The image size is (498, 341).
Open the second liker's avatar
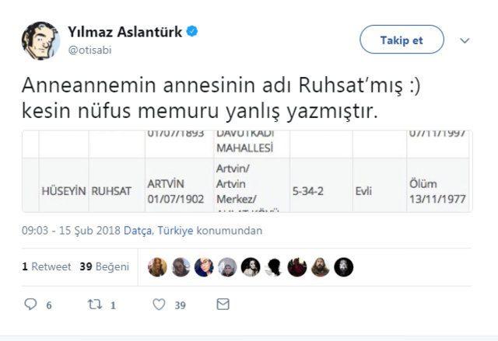[181, 267]
